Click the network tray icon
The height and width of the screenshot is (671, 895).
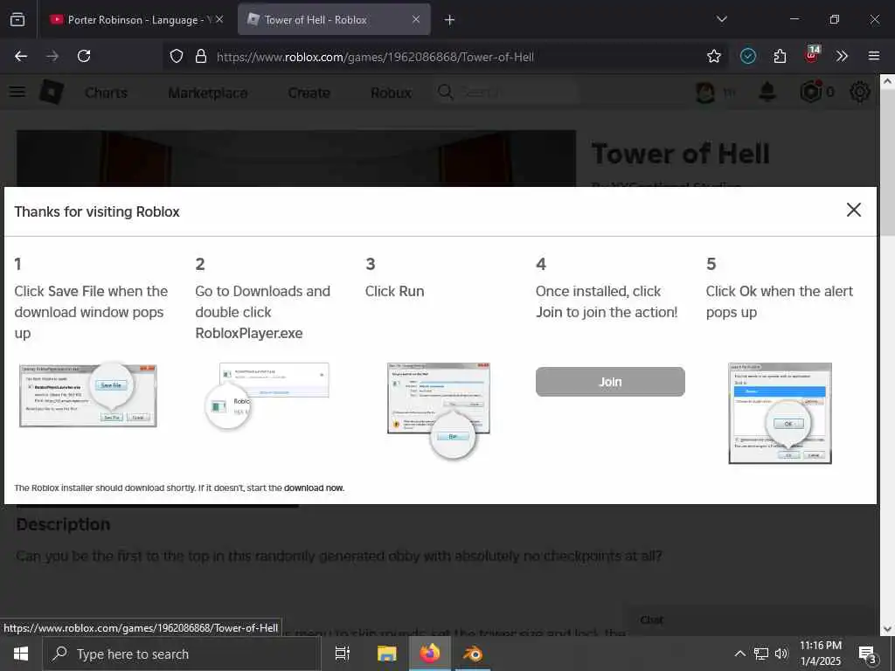pos(761,654)
